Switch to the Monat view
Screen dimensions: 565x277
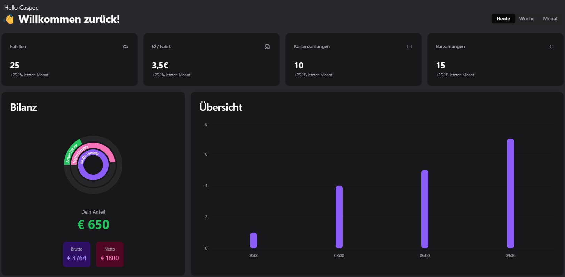point(550,18)
